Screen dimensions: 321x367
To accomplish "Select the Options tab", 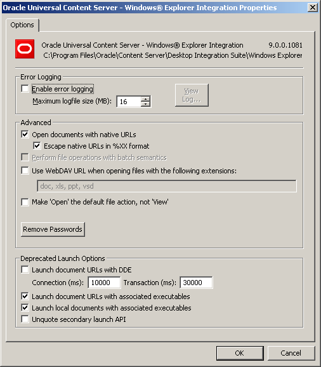I will (x=22, y=25).
